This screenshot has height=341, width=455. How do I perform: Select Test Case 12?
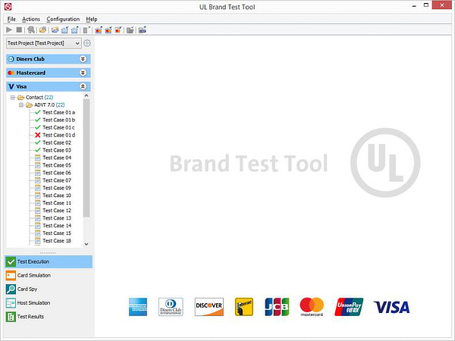point(57,211)
